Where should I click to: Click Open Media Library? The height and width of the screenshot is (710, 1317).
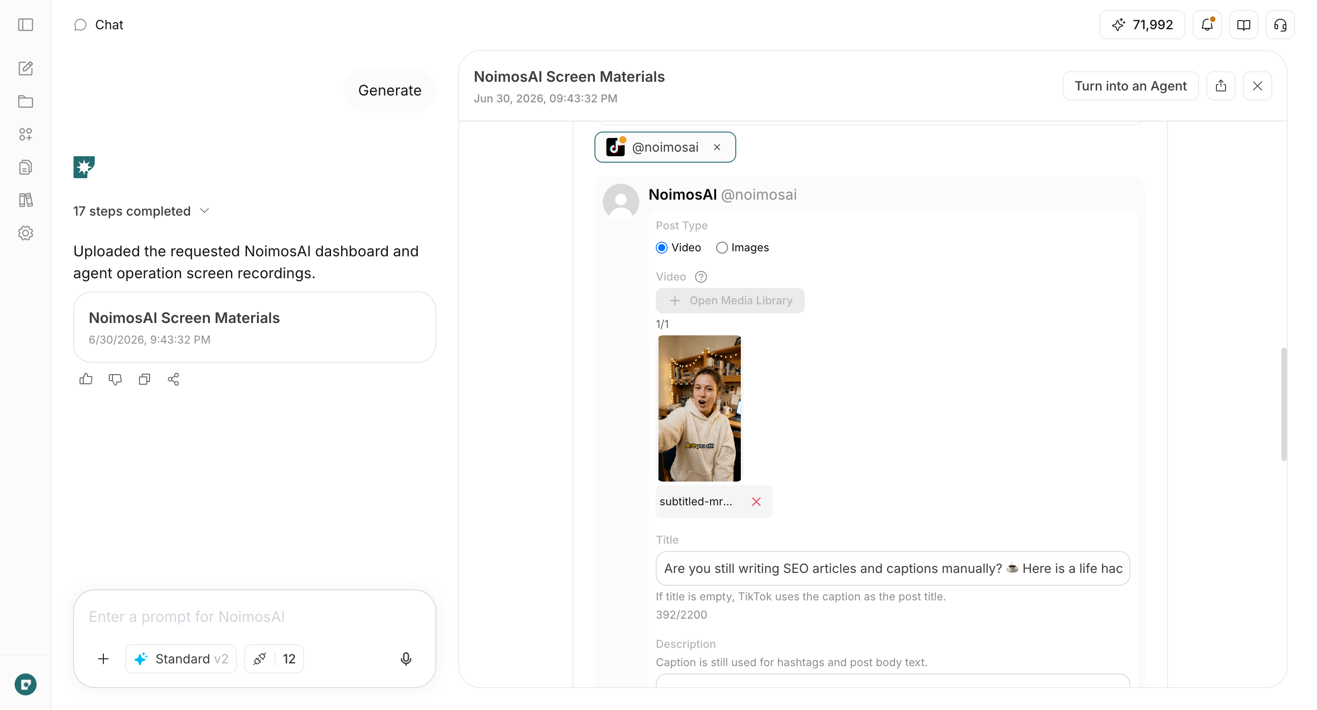[x=730, y=300]
